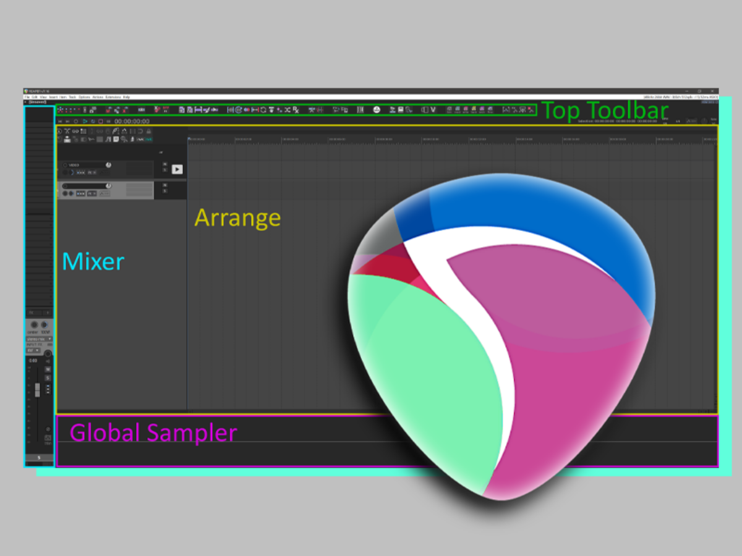Click the globe icon in top toolbar
This screenshot has height=556, width=742.
click(x=238, y=109)
